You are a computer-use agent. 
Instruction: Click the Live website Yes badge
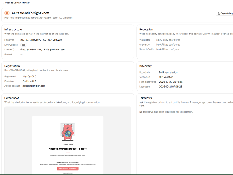pyautogui.click(x=24, y=45)
